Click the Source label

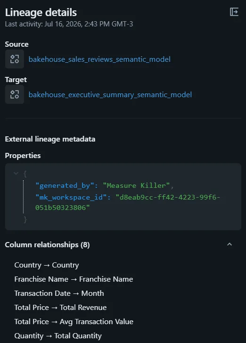(16, 44)
